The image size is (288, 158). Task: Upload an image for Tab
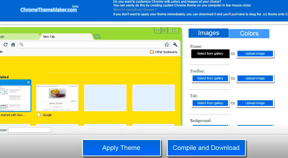(x=255, y=103)
